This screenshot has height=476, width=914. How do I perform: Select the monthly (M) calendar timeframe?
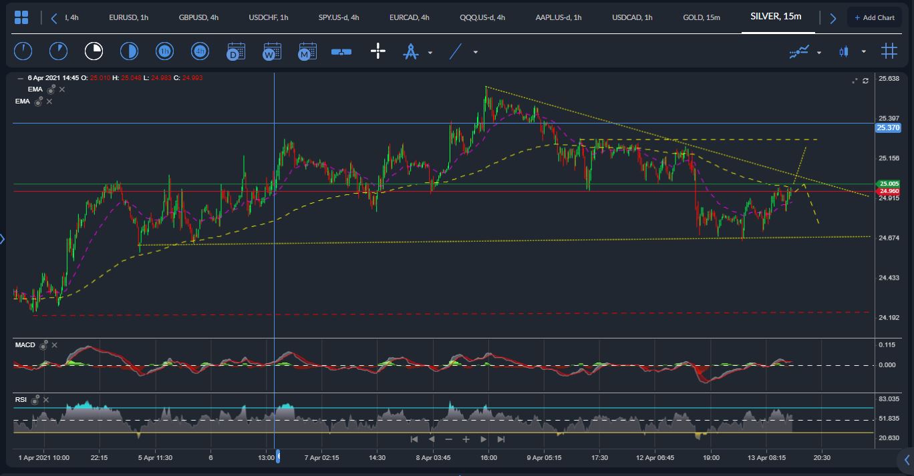point(307,51)
